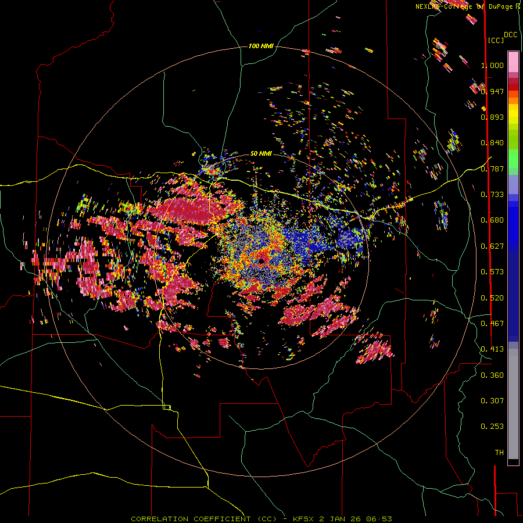Click the black radar site center dot
Viewport: 523px width, 523px height.
261,261
